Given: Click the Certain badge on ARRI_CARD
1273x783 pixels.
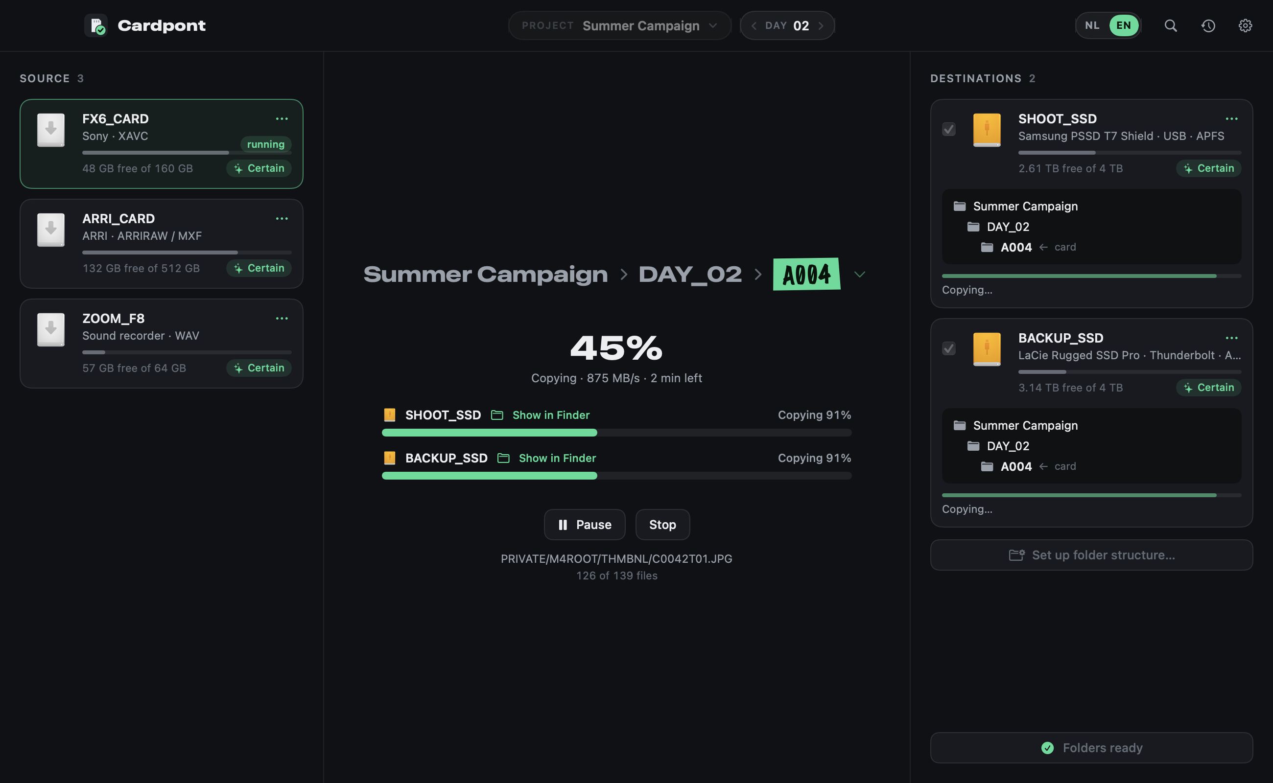Looking at the screenshot, I should click(x=259, y=268).
